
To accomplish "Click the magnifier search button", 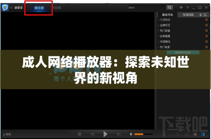I will [x=170, y=8].
